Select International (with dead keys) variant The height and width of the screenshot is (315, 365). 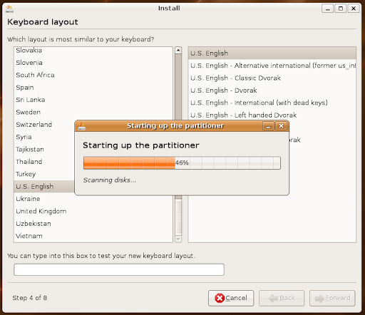(x=272, y=103)
